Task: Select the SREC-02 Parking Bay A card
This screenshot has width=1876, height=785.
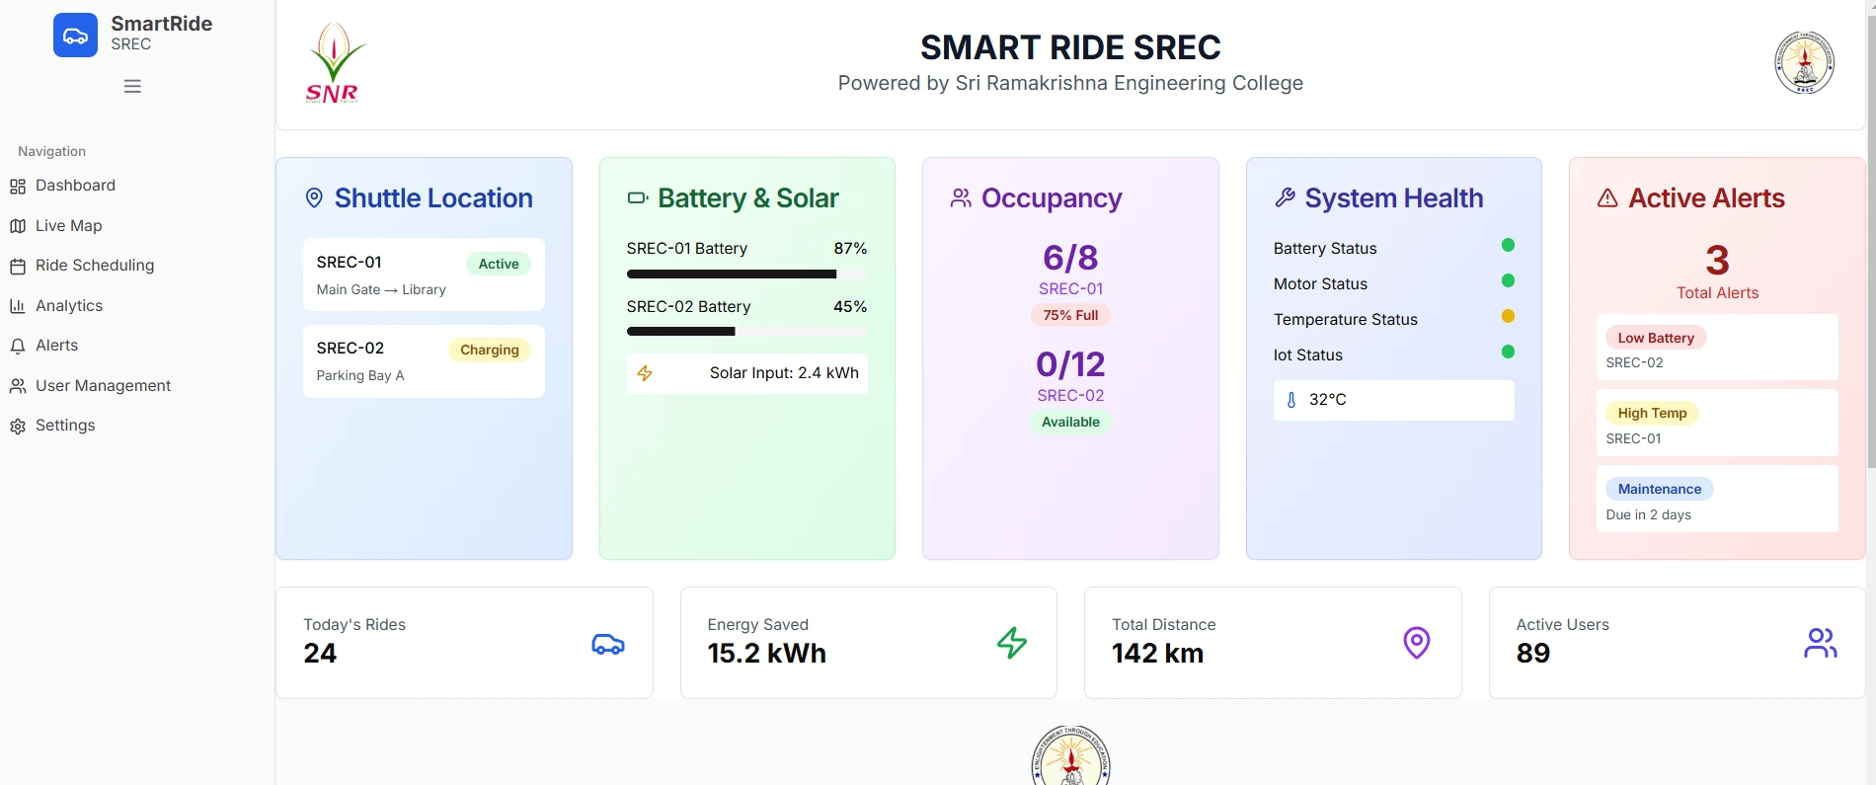Action: (424, 361)
